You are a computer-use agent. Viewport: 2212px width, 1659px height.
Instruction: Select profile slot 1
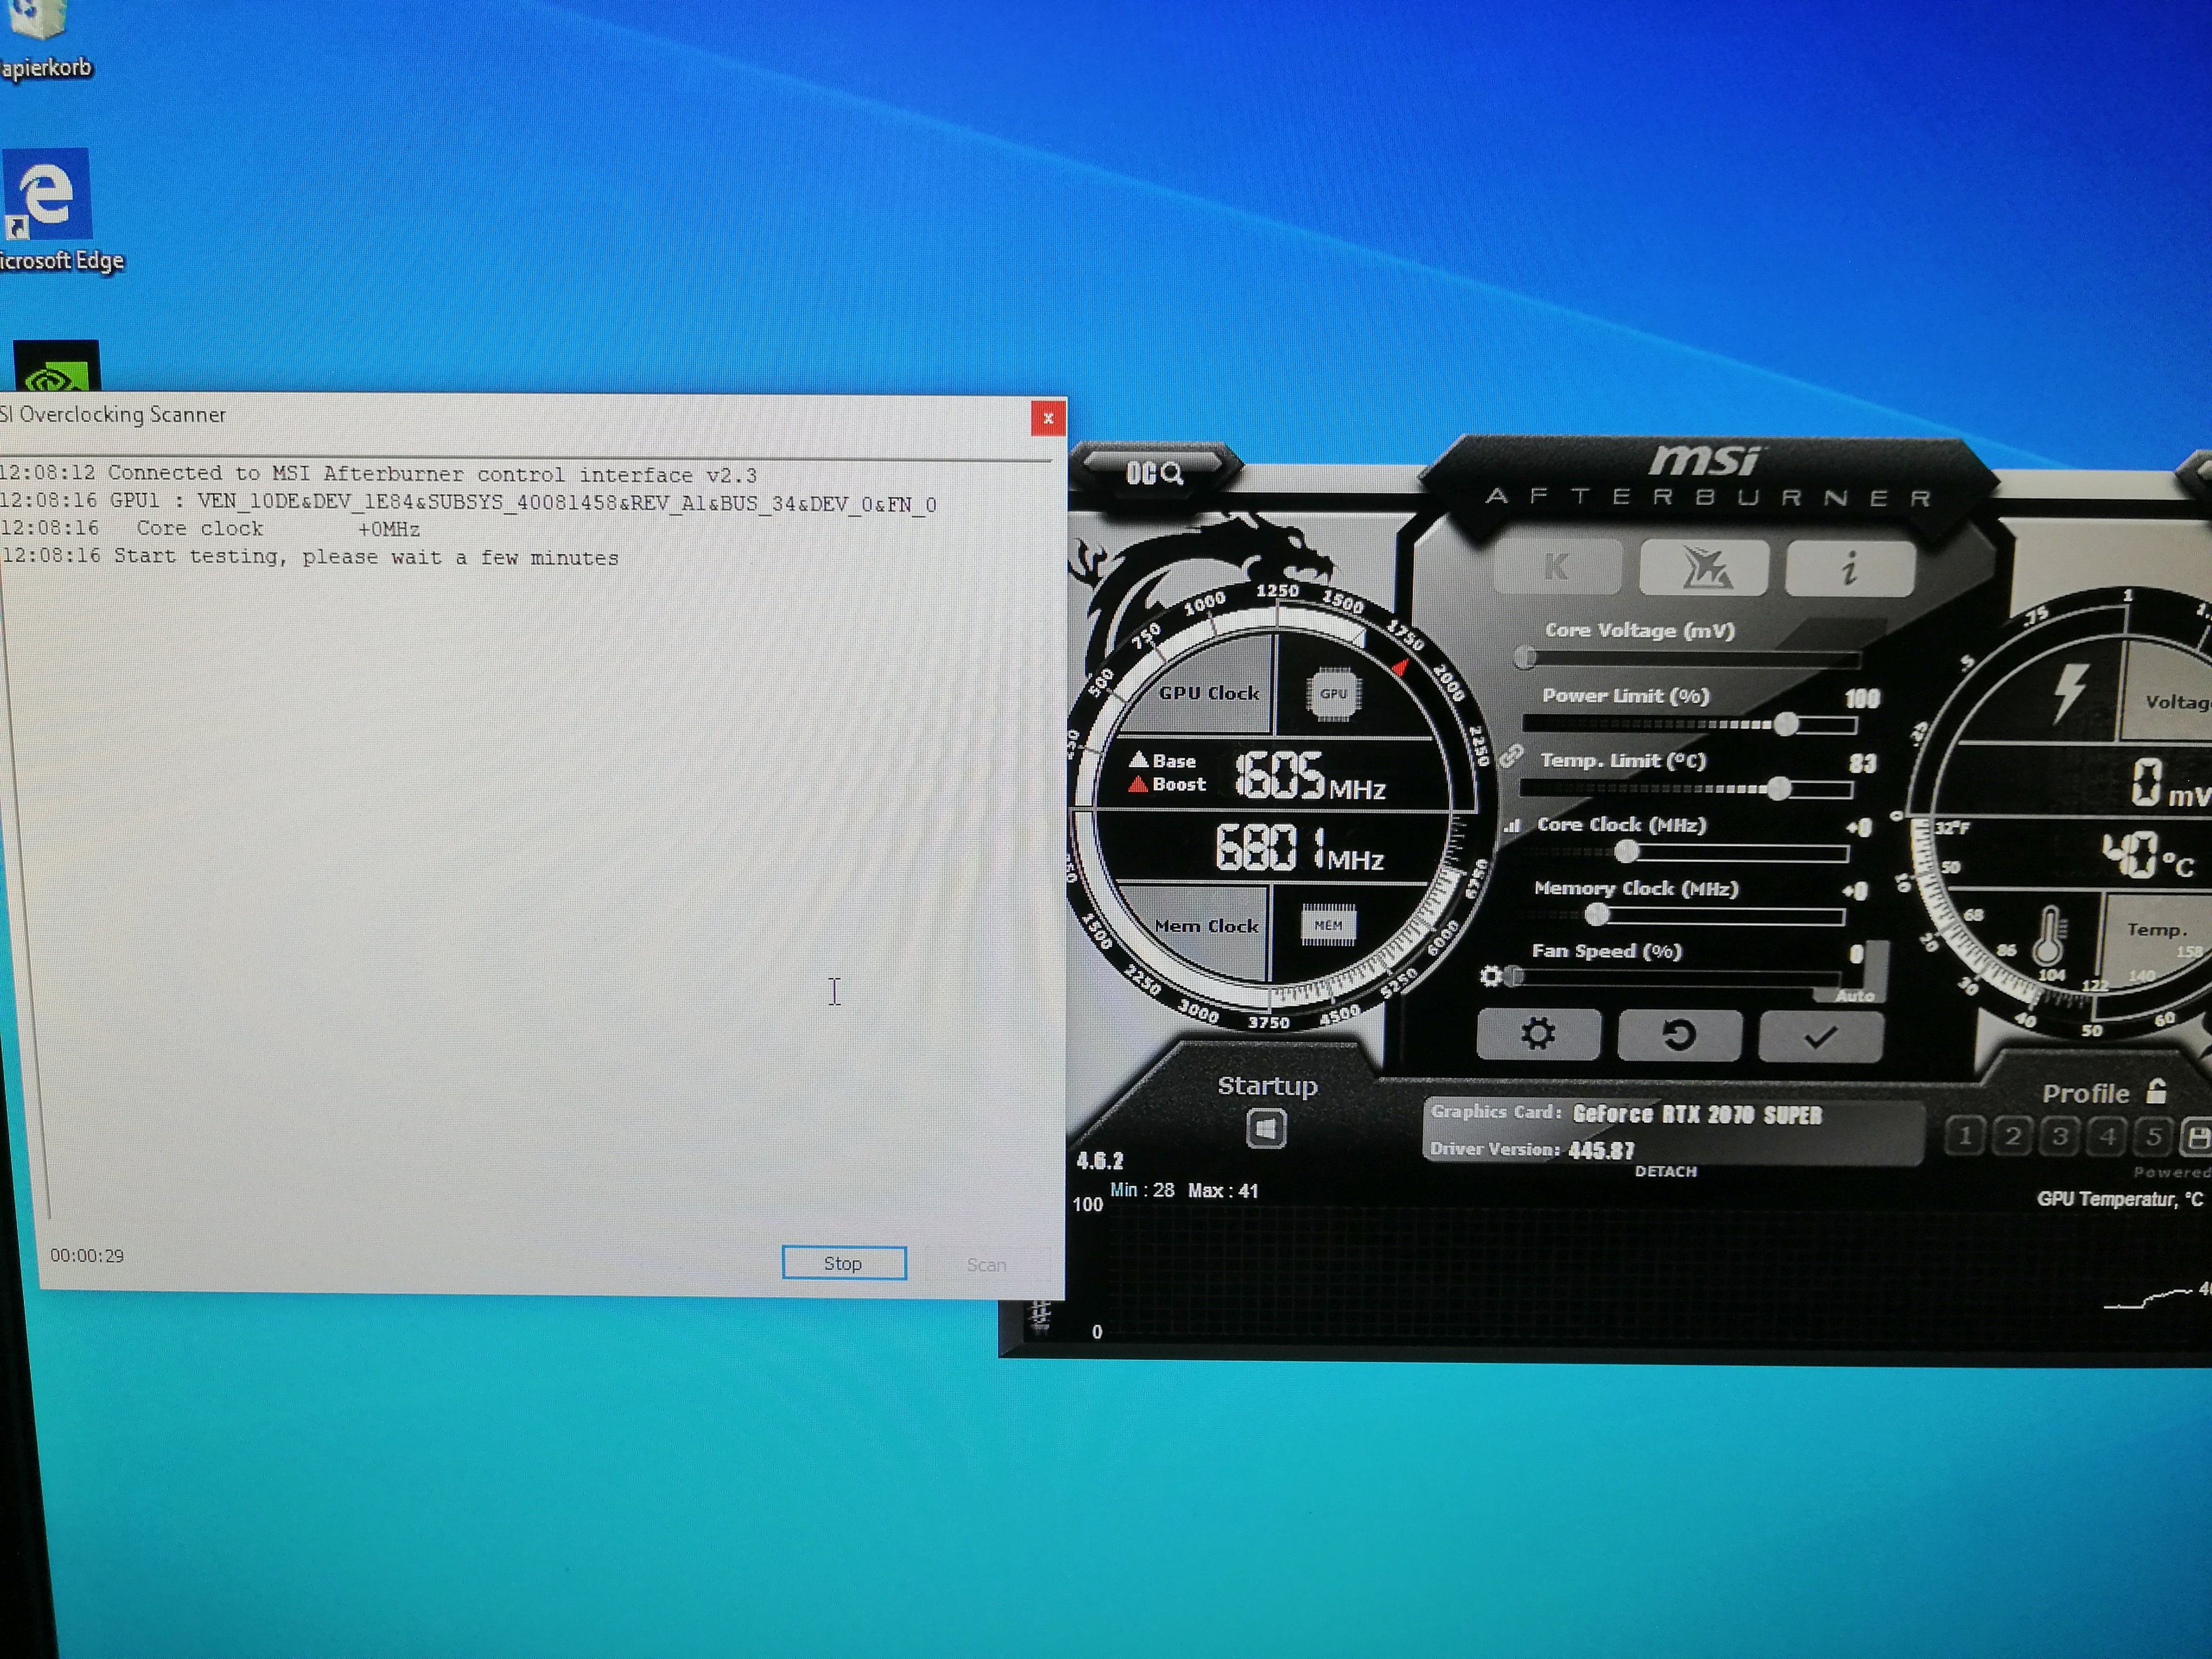click(x=1965, y=1136)
